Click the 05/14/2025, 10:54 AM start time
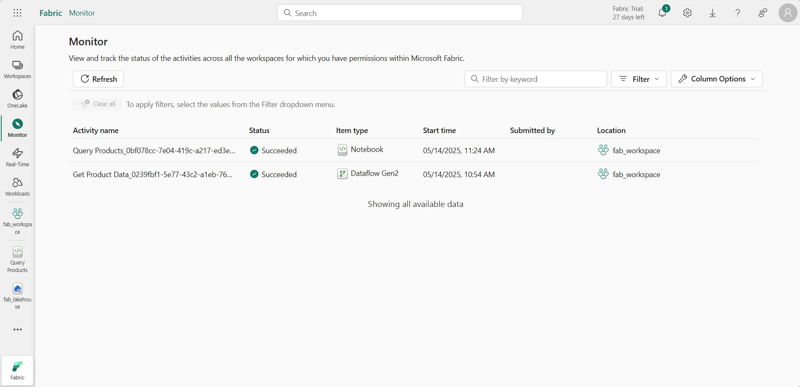Screen dimensions: 800x387 (x=459, y=174)
